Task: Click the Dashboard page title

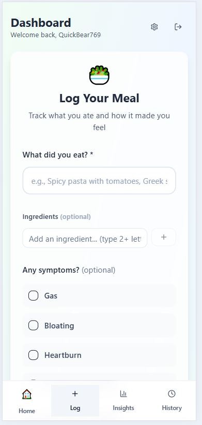Action: pyautogui.click(x=41, y=23)
